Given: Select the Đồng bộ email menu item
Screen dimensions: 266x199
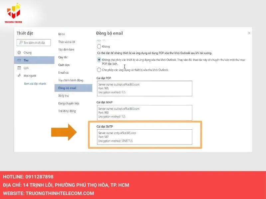Looking at the screenshot, I should [67, 88].
